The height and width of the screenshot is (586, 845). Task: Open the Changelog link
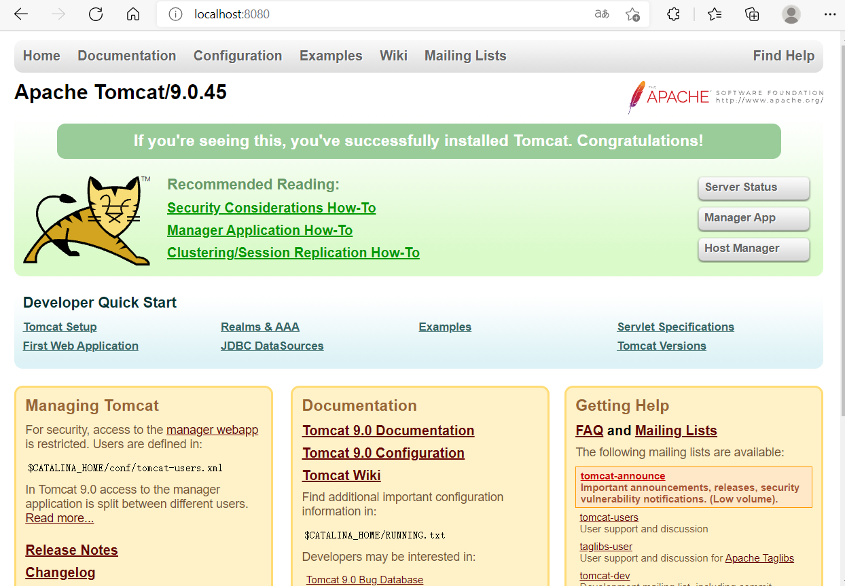(60, 572)
